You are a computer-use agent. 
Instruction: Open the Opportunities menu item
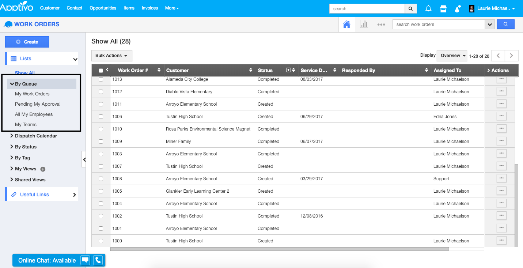click(x=103, y=8)
